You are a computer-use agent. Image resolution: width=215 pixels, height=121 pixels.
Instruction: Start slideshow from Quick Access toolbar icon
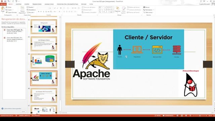16,1
